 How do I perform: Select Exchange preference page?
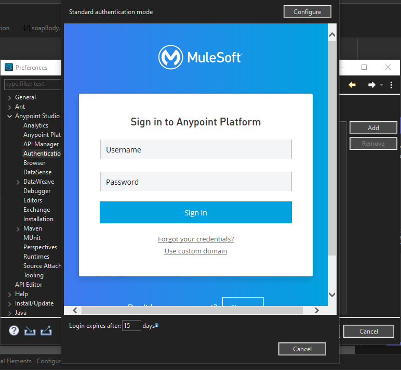[x=36, y=210]
